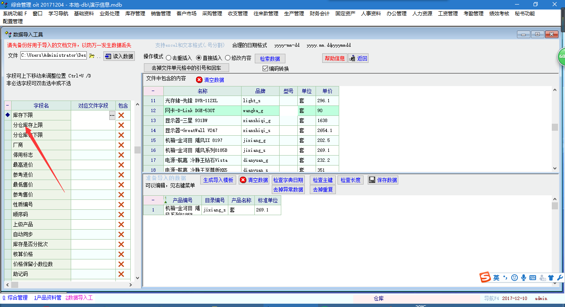Select the 去重插入 radio option
Screen dimensions: 565x307
169,58
